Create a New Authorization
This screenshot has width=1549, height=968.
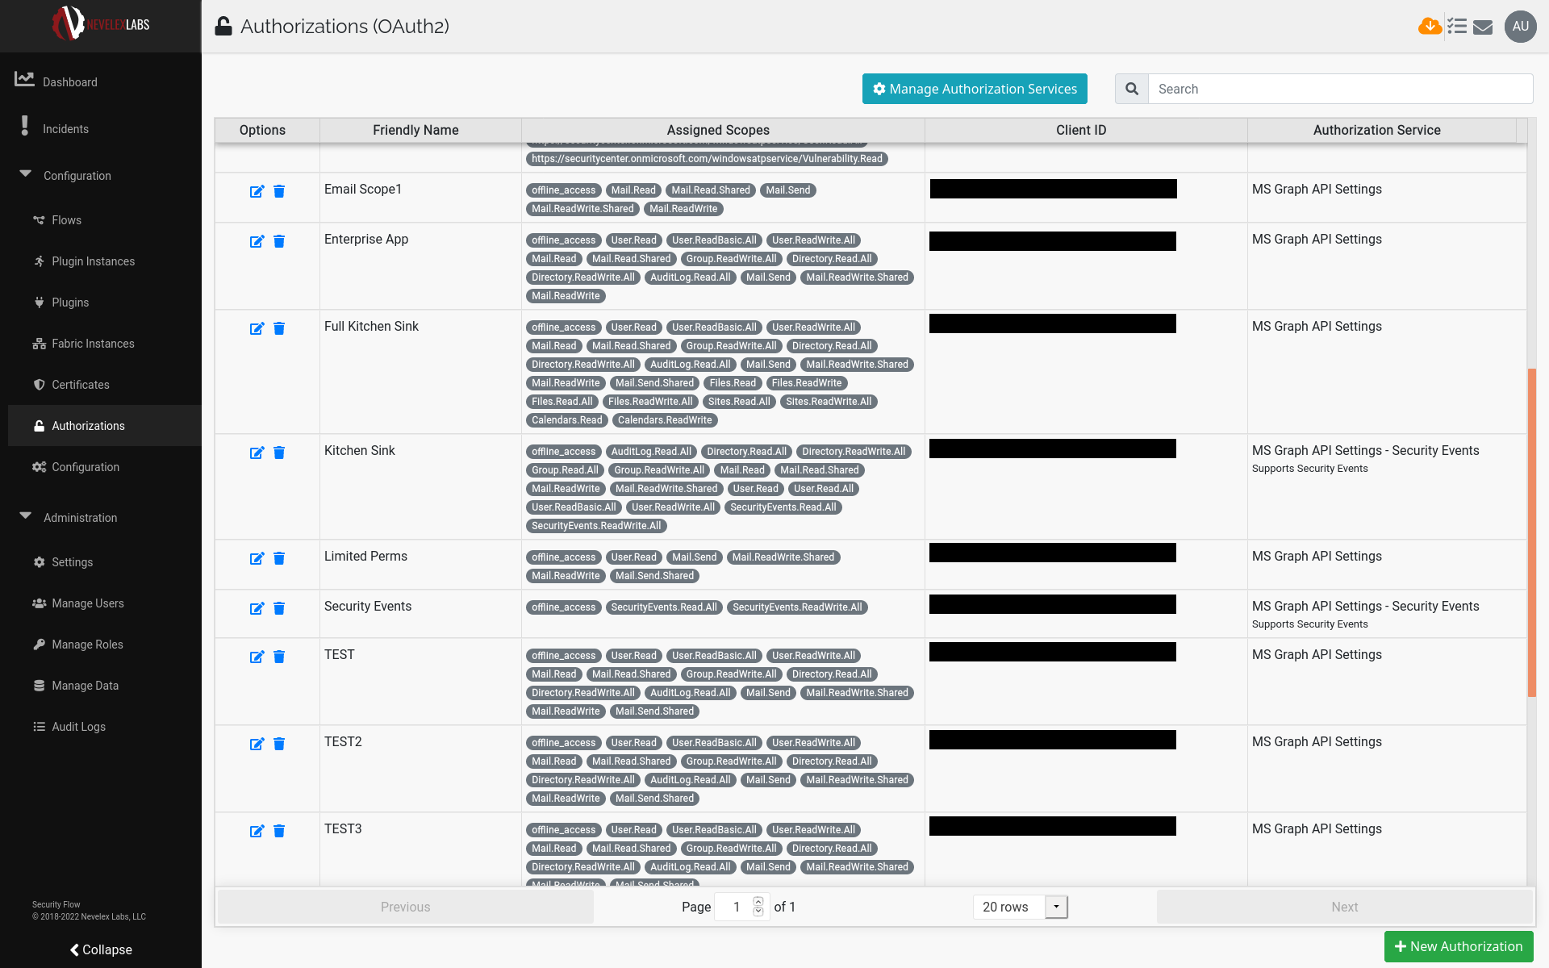click(x=1459, y=946)
